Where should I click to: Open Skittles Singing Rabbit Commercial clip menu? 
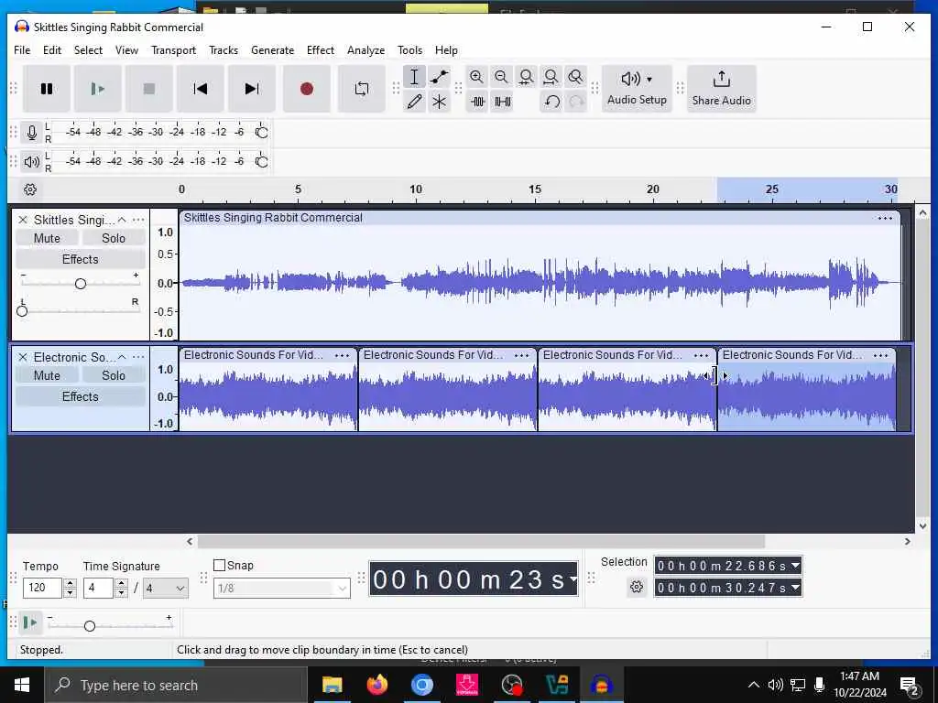(x=885, y=218)
